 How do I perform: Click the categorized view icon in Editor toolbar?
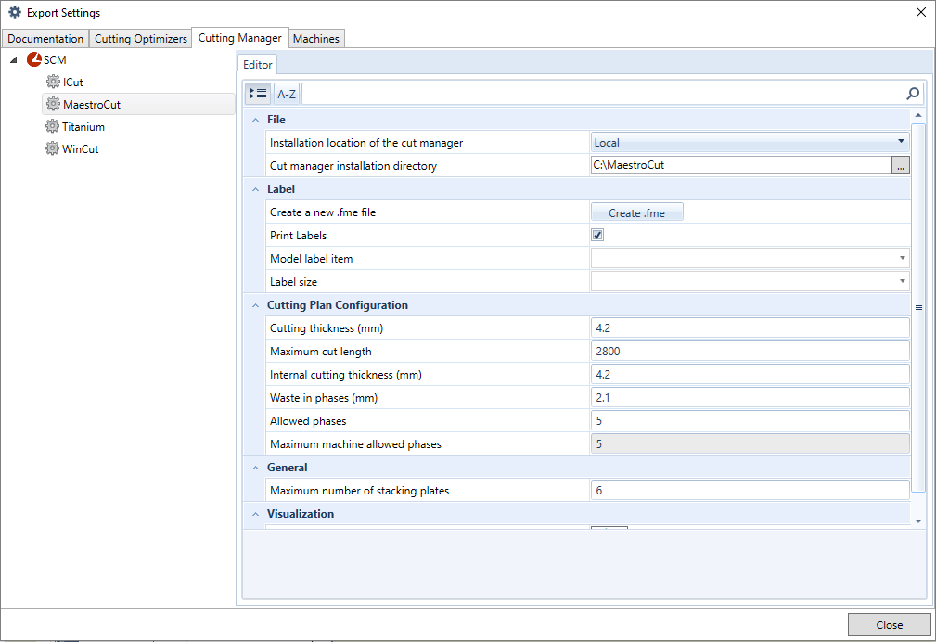[259, 94]
